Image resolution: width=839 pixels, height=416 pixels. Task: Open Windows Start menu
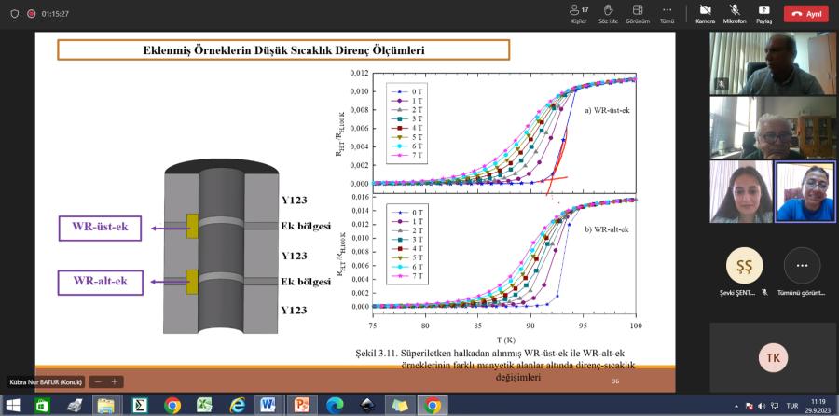click(x=13, y=406)
